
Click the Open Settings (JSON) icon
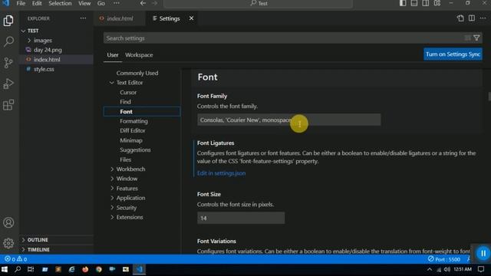pos(460,18)
